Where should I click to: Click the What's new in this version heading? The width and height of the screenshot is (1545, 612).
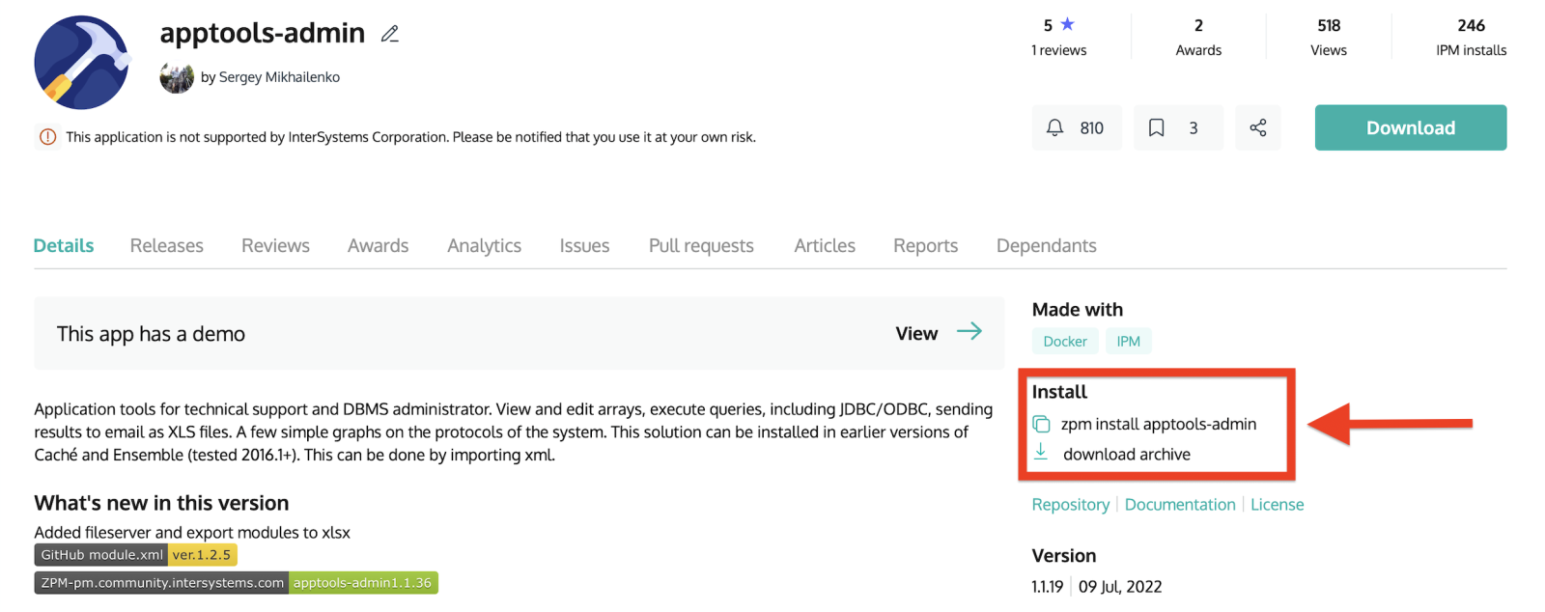click(161, 503)
